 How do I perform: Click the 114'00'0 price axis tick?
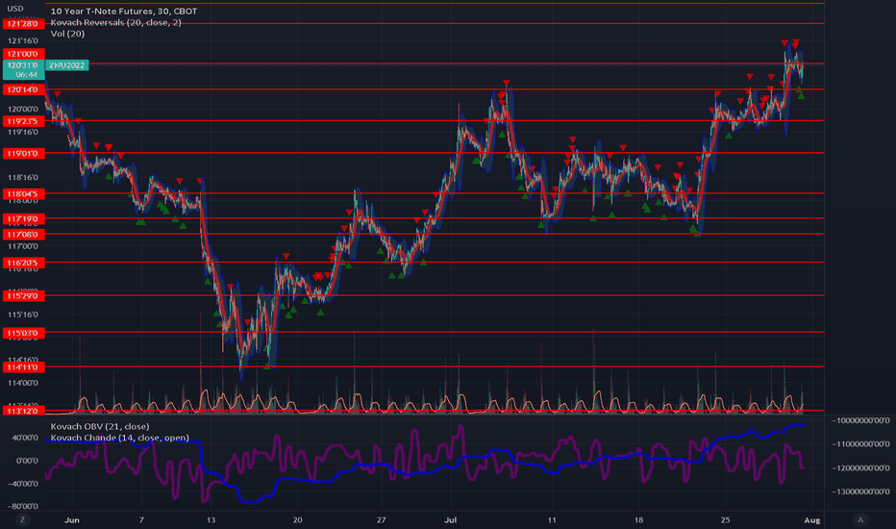(x=23, y=383)
